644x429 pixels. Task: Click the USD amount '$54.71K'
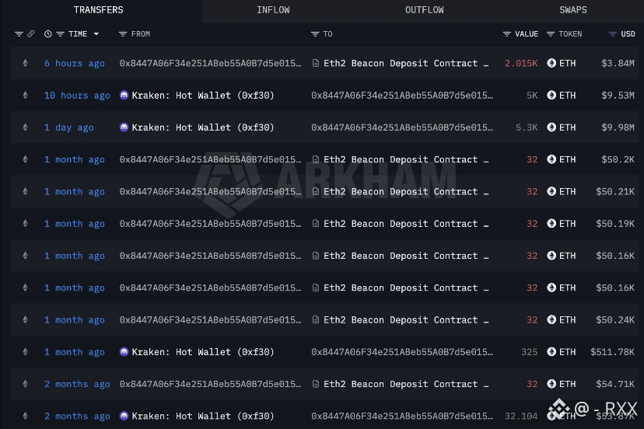[x=615, y=384]
